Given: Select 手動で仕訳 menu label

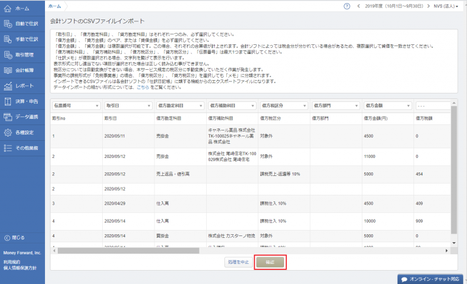Looking at the screenshot, I should [27, 39].
